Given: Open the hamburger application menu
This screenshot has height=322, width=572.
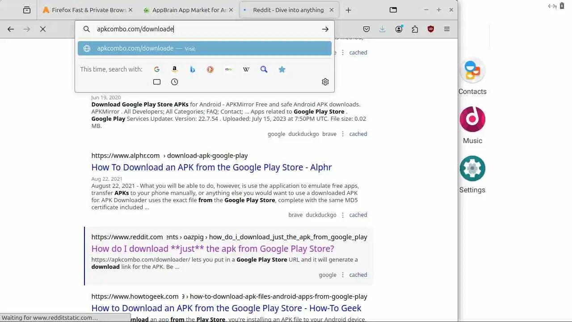Looking at the screenshot, I should click(447, 29).
